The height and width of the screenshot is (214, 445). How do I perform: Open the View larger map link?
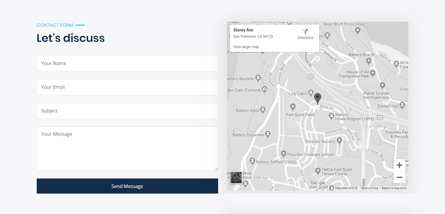(246, 47)
